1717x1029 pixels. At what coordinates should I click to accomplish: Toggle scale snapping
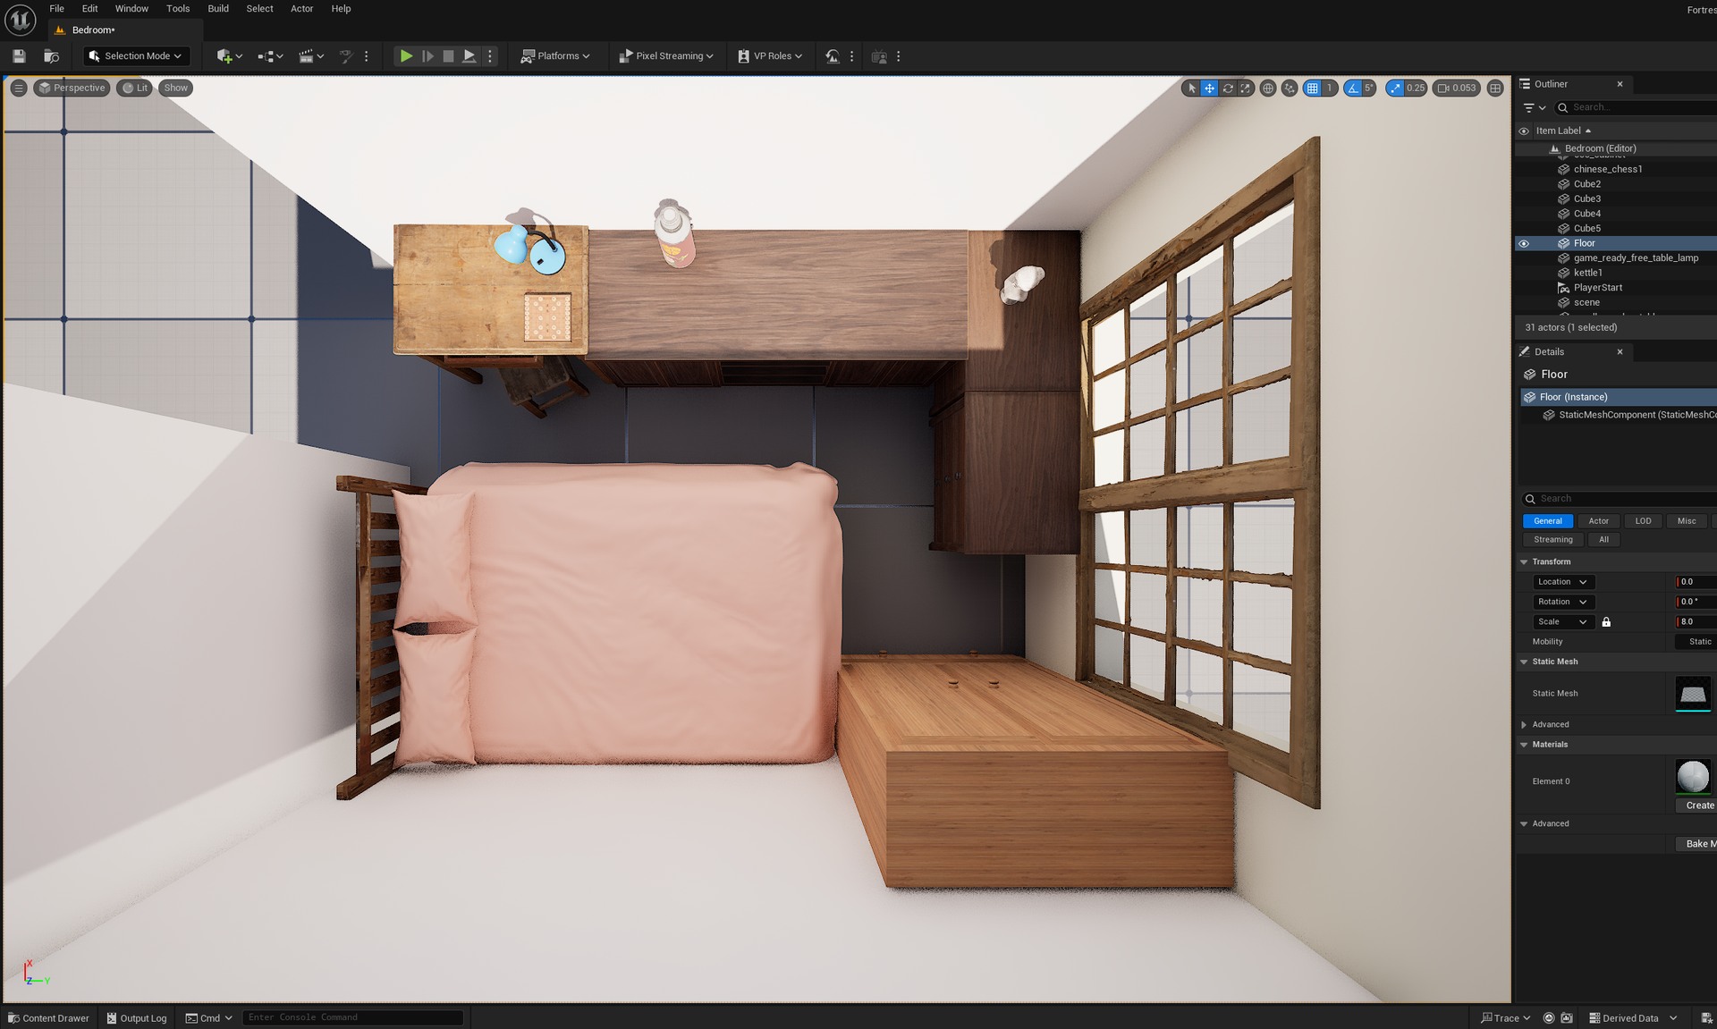point(1395,88)
